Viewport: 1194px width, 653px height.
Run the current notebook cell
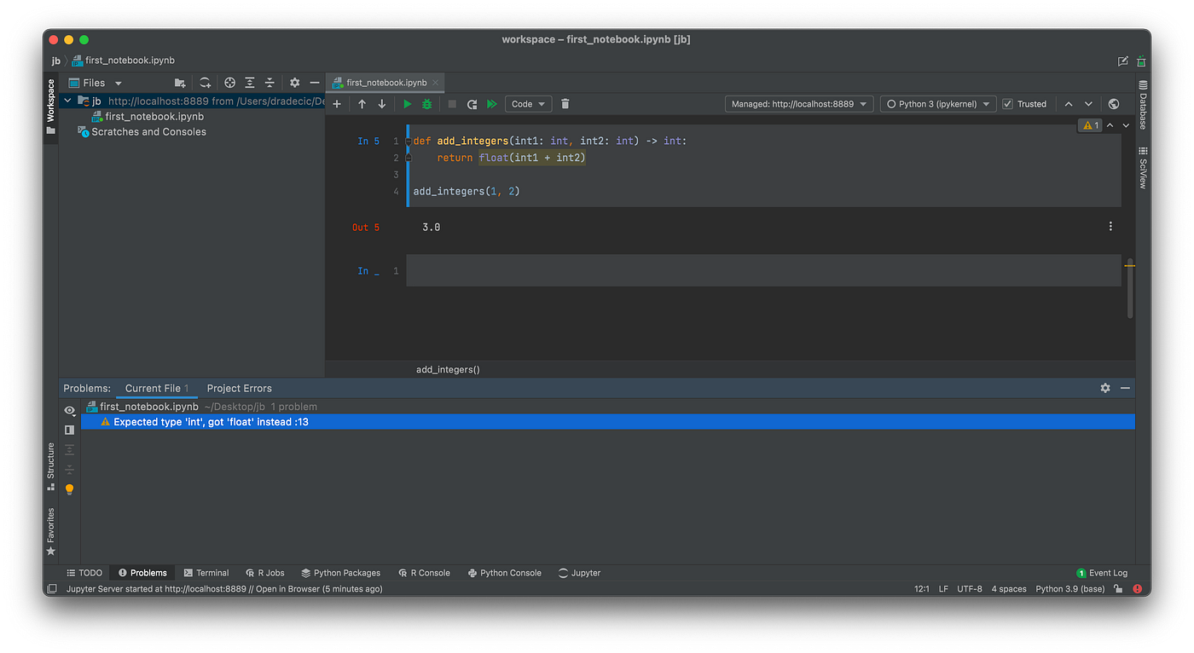(x=407, y=103)
